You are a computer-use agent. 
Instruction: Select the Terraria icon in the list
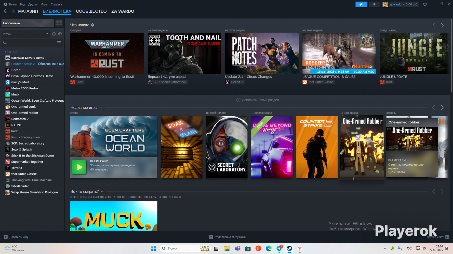coord(8,168)
